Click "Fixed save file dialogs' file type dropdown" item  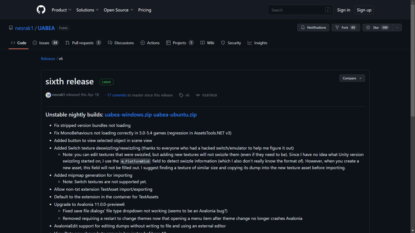point(145,211)
